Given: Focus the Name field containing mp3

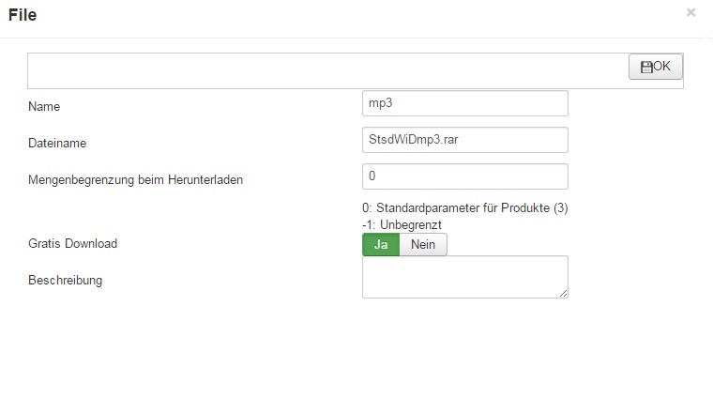Looking at the screenshot, I should [464, 102].
